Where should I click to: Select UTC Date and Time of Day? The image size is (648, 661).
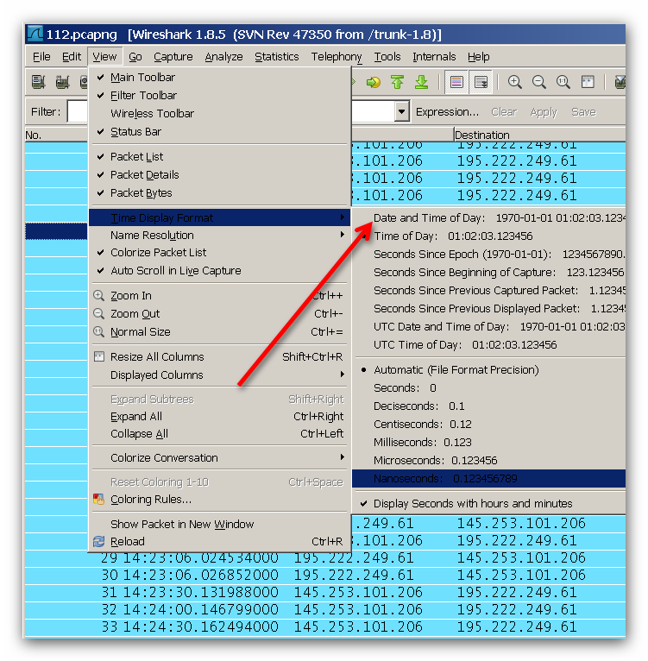click(489, 327)
